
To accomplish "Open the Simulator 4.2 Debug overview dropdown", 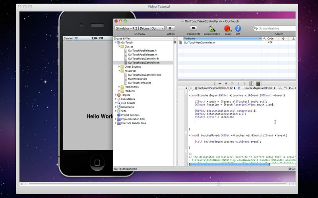I will [x=139, y=29].
